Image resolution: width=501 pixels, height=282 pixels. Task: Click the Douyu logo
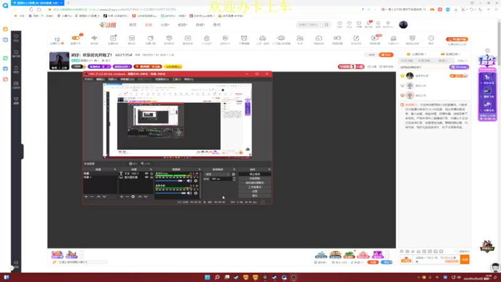tap(108, 24)
